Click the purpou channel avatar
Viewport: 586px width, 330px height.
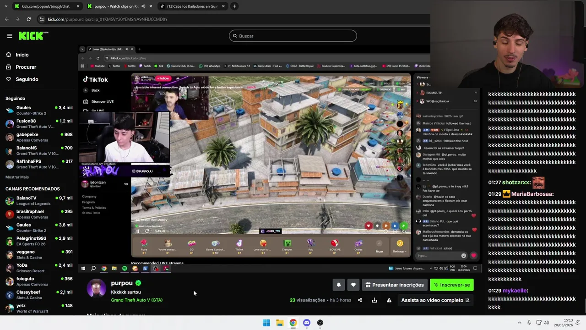point(96,288)
